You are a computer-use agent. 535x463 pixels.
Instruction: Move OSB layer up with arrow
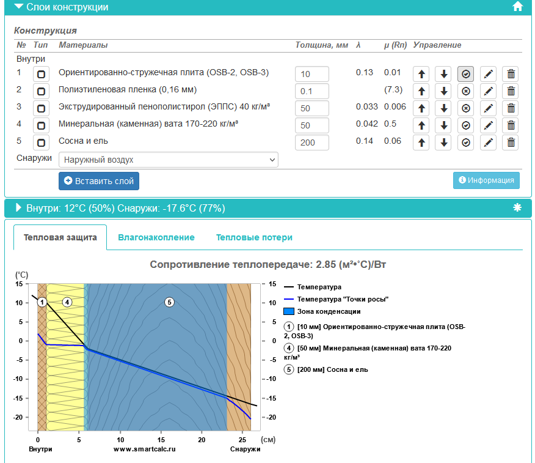pyautogui.click(x=421, y=74)
